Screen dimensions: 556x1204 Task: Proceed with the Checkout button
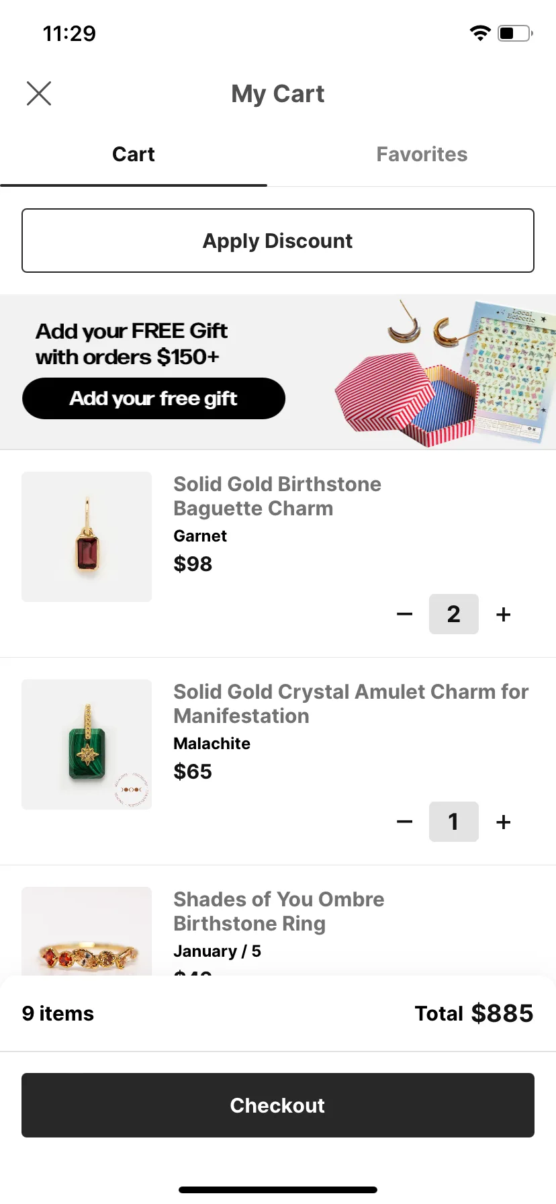coord(278,1105)
